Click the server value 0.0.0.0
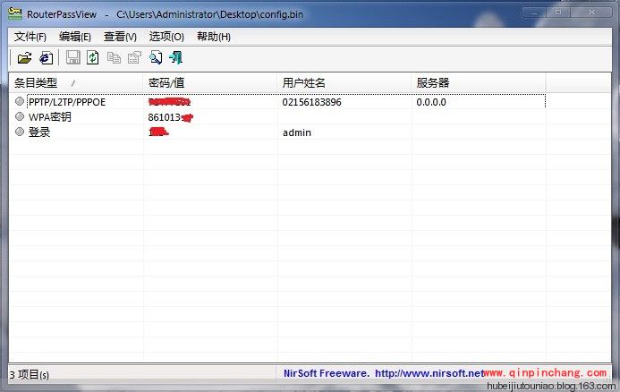 pos(431,102)
